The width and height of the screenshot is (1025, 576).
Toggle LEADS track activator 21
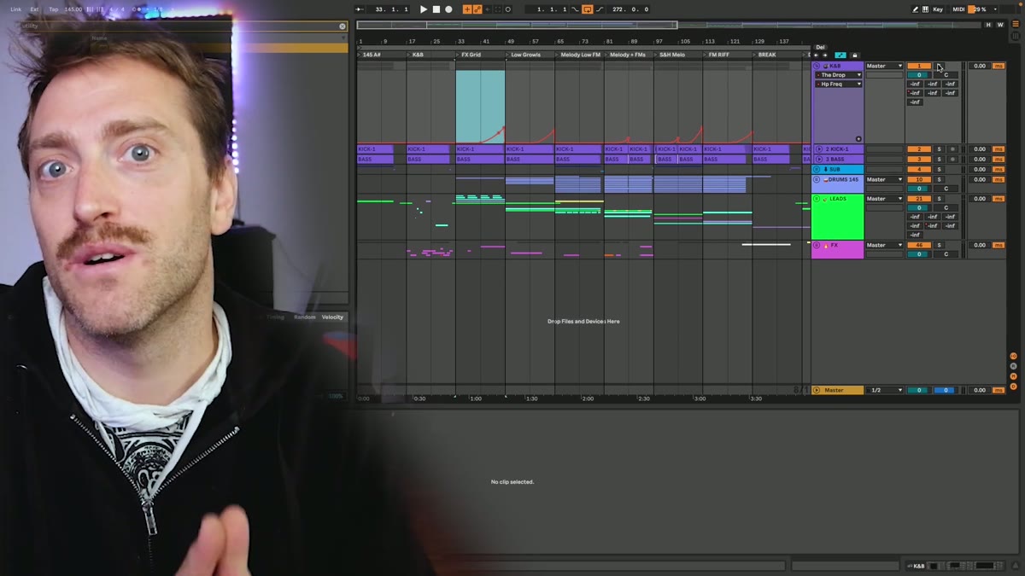point(919,199)
